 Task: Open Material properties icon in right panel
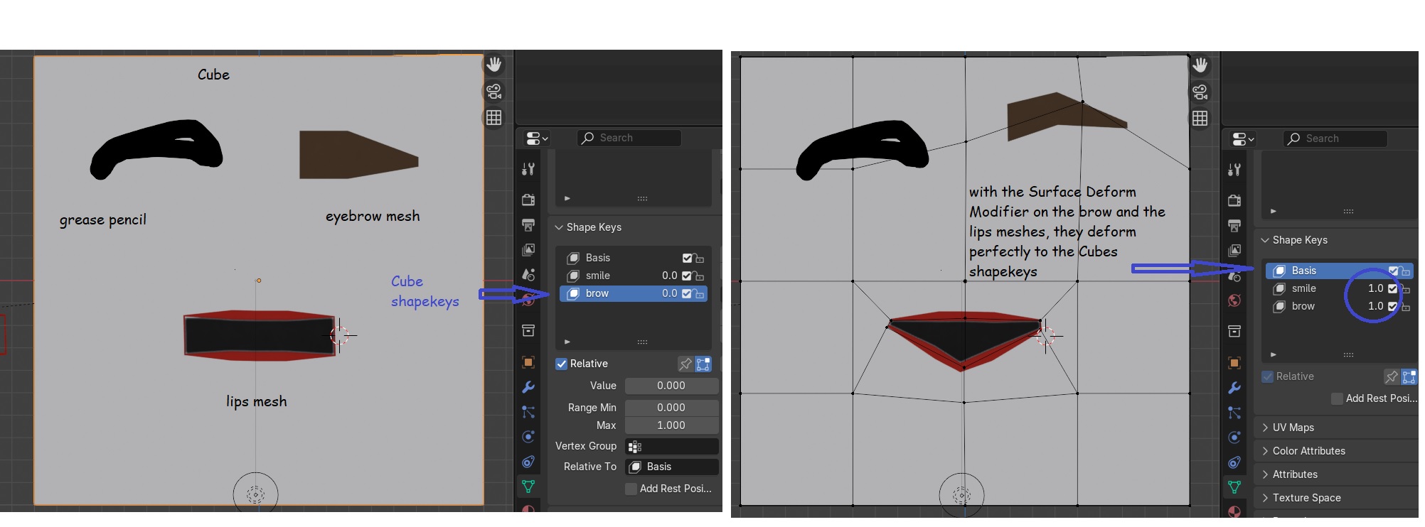coord(1234,511)
